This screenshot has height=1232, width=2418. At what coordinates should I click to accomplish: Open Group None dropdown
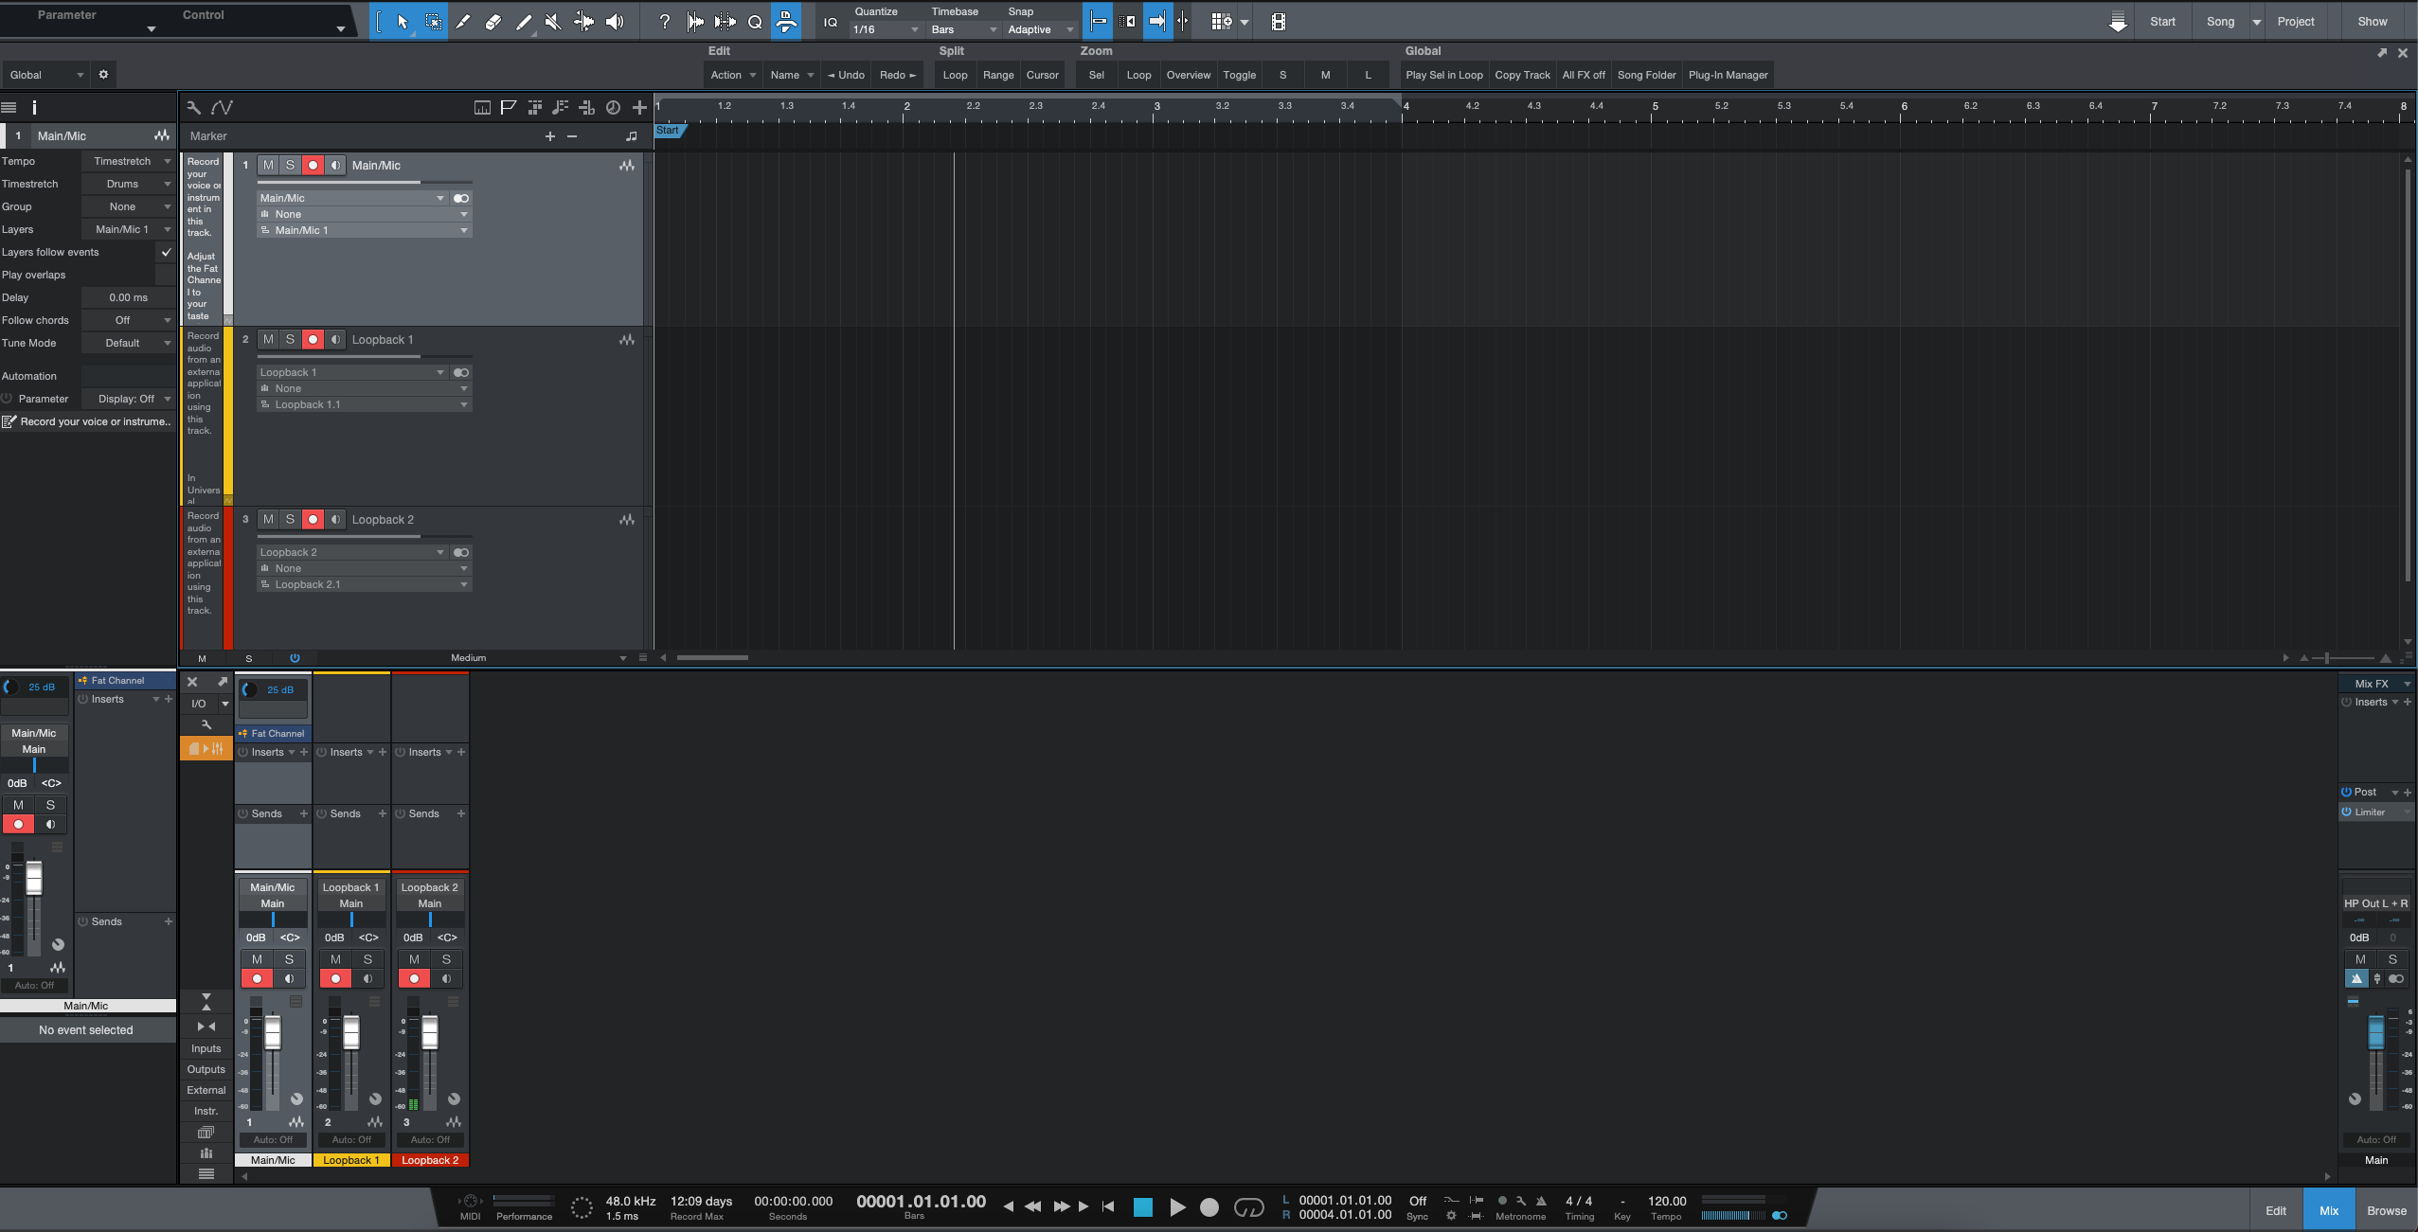point(128,206)
